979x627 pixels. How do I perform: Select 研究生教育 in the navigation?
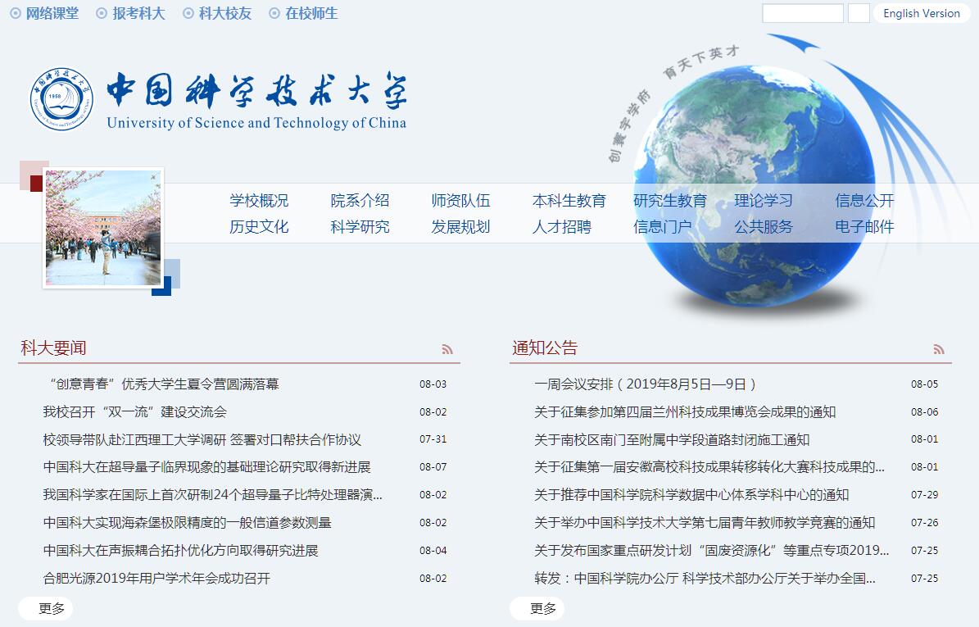[669, 201]
